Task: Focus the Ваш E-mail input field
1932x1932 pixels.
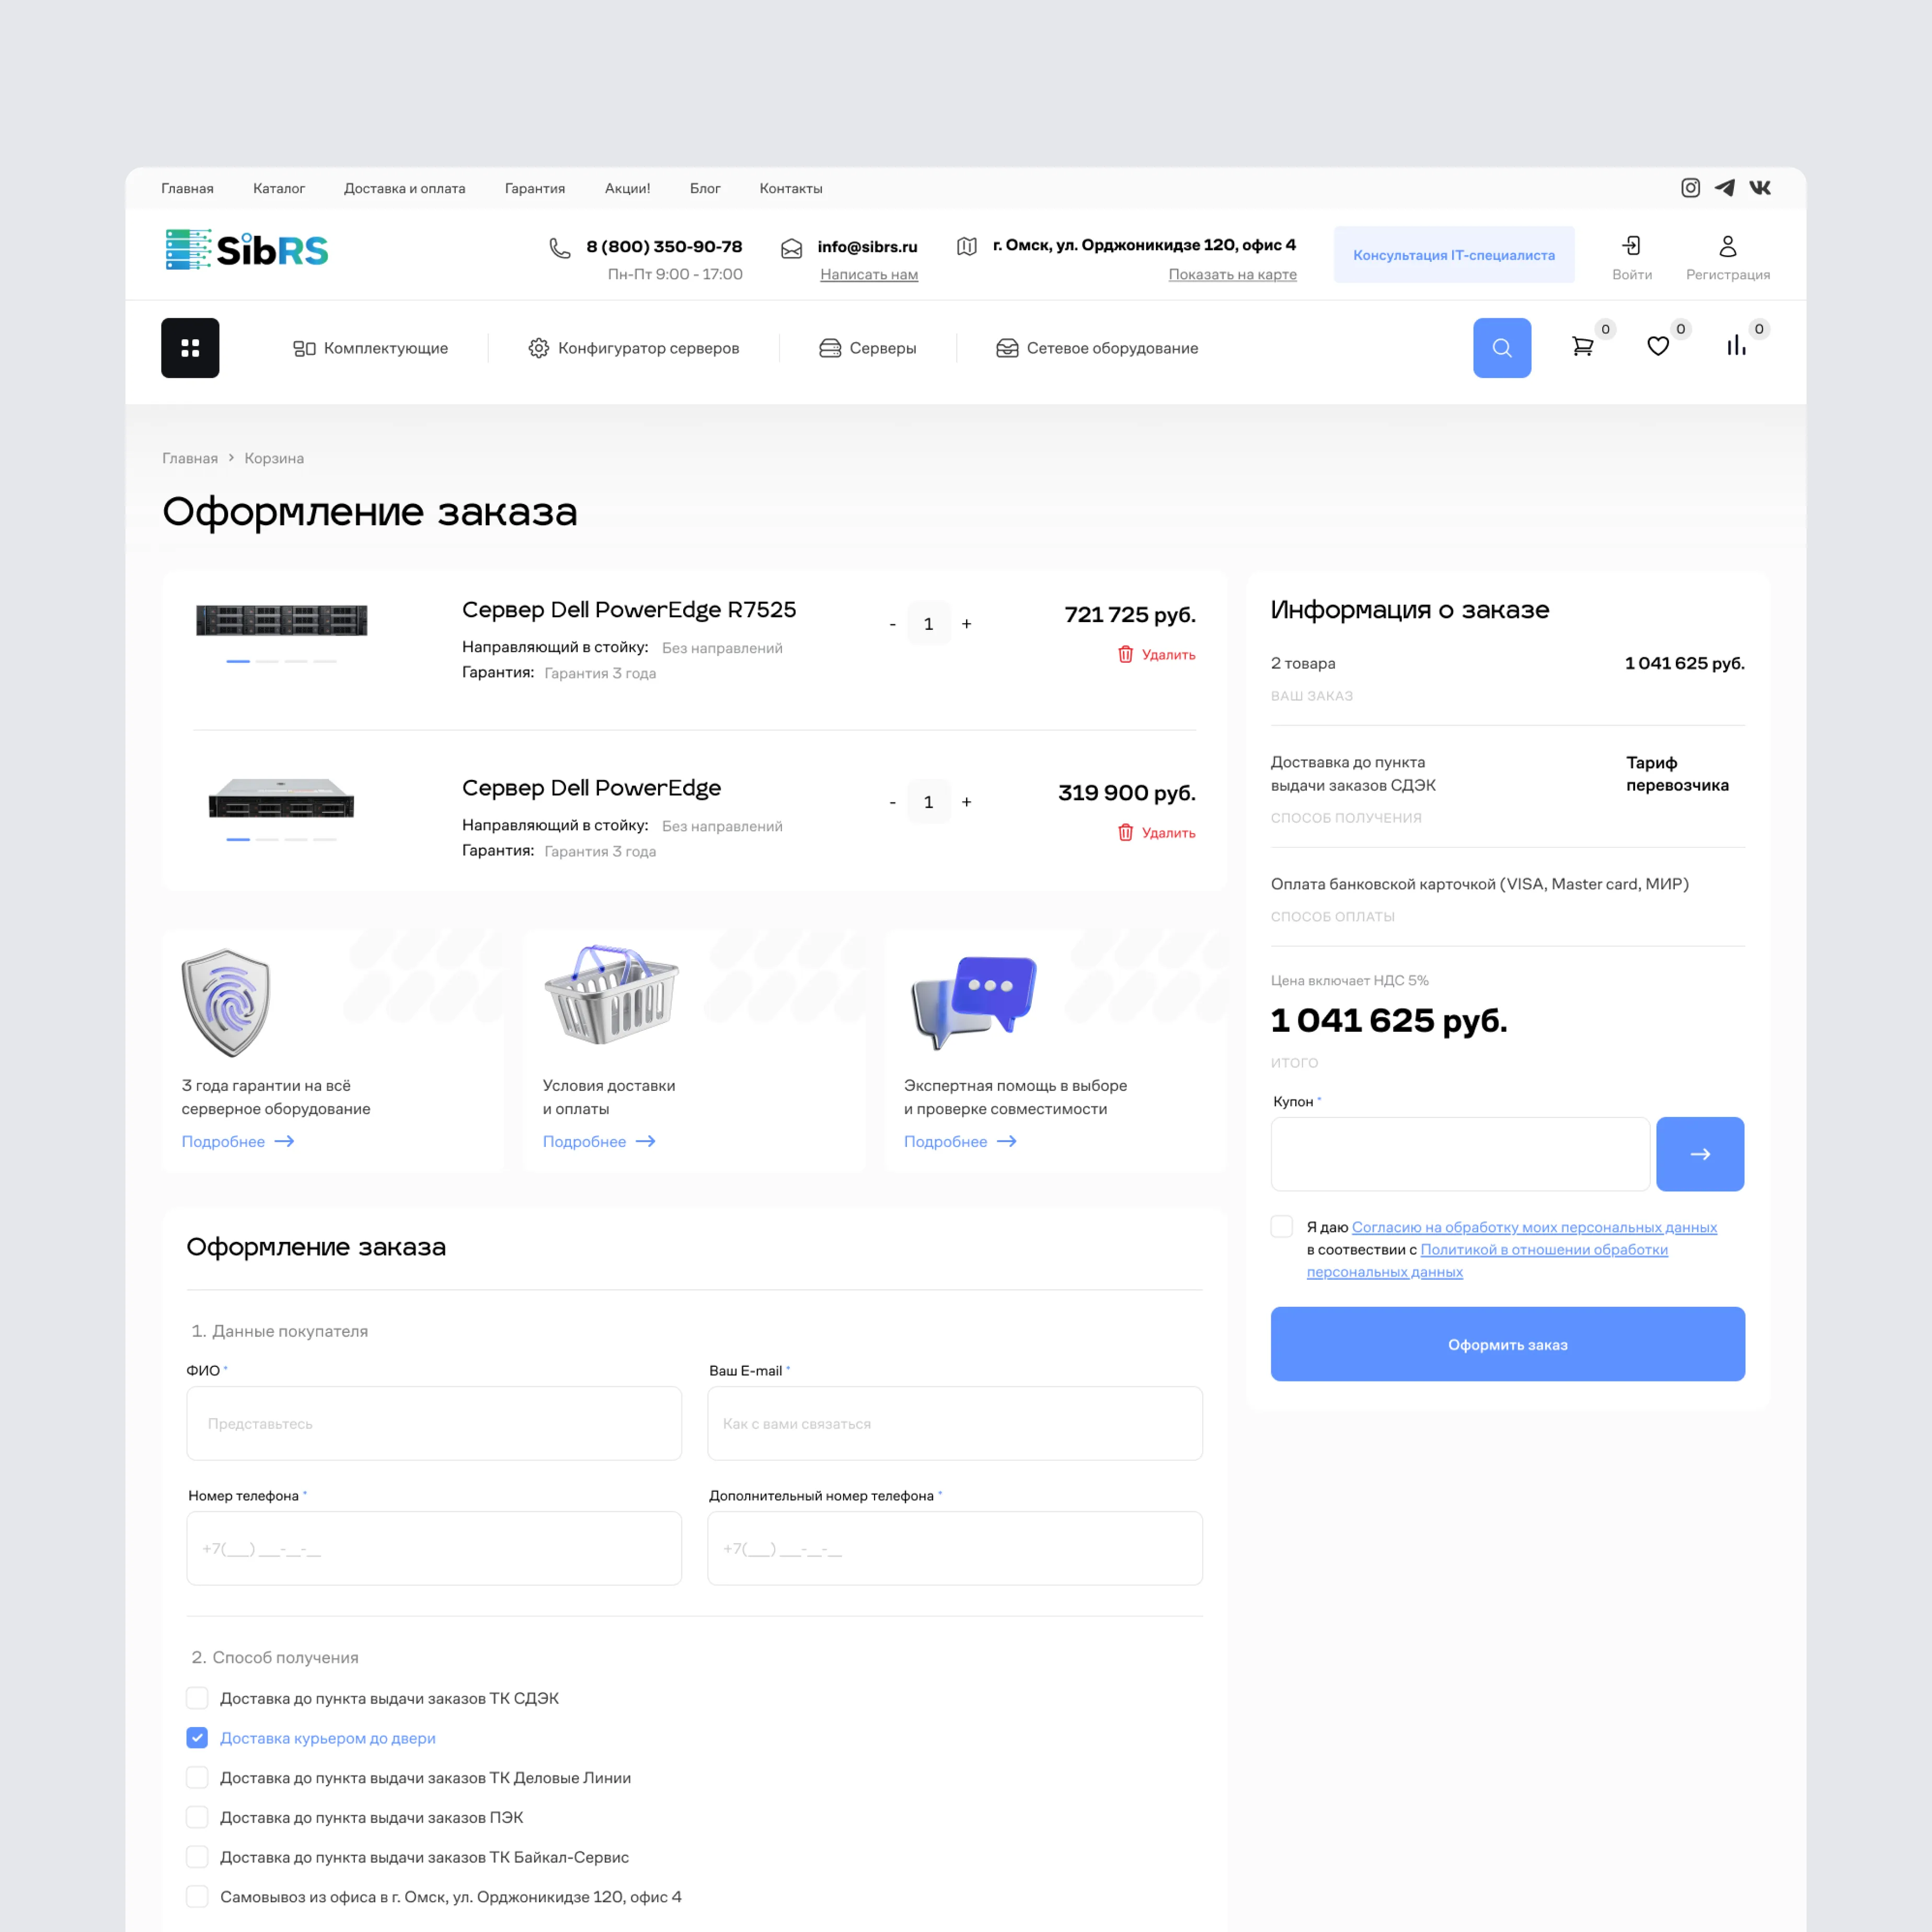Action: pyautogui.click(x=955, y=1423)
